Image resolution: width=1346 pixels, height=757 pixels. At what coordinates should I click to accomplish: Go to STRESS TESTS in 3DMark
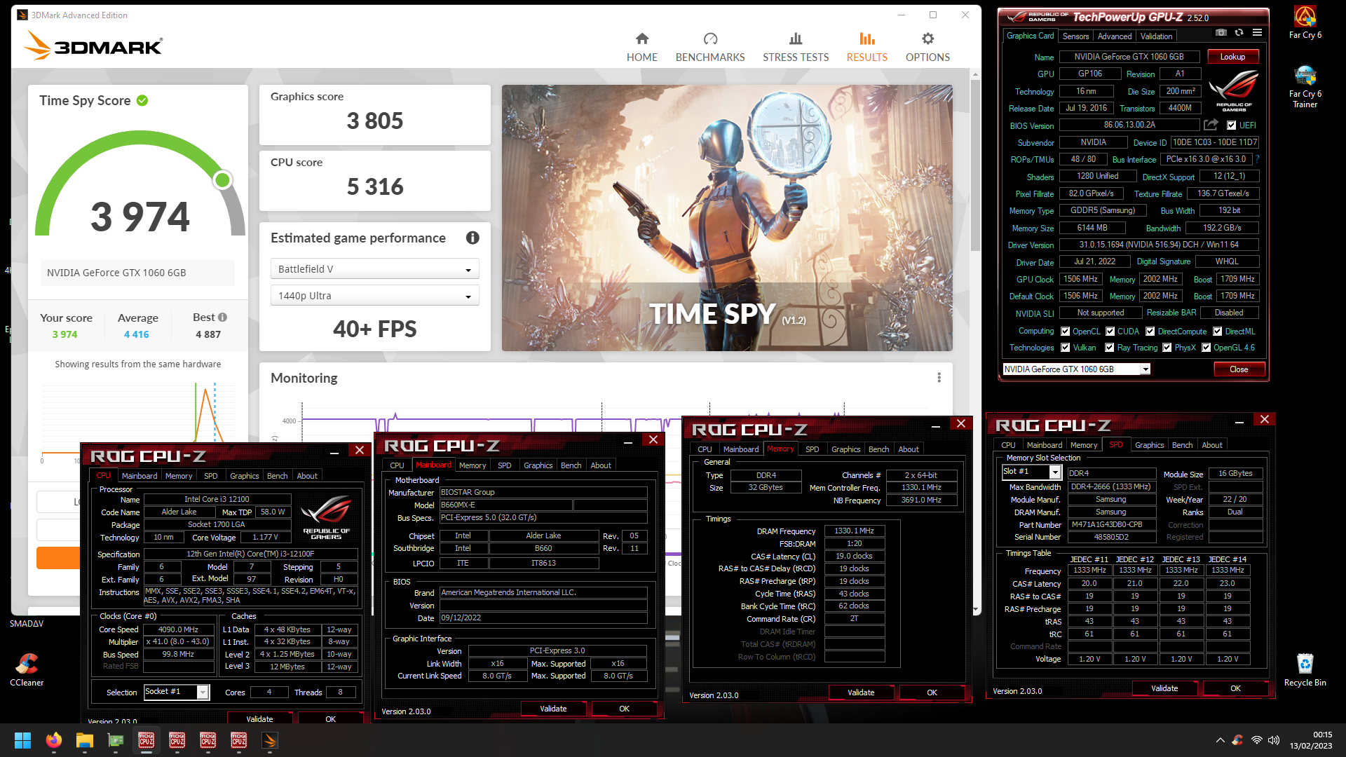coord(796,47)
